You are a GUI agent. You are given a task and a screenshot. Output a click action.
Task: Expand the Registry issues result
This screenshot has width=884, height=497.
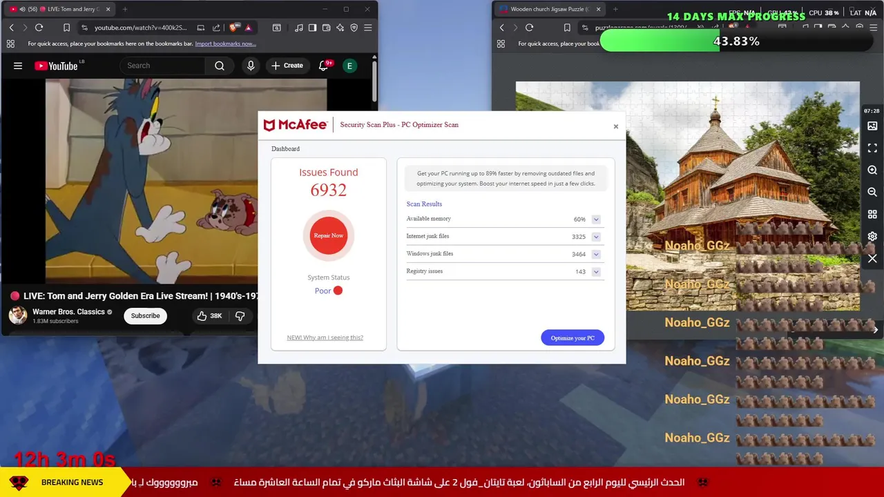[595, 272]
